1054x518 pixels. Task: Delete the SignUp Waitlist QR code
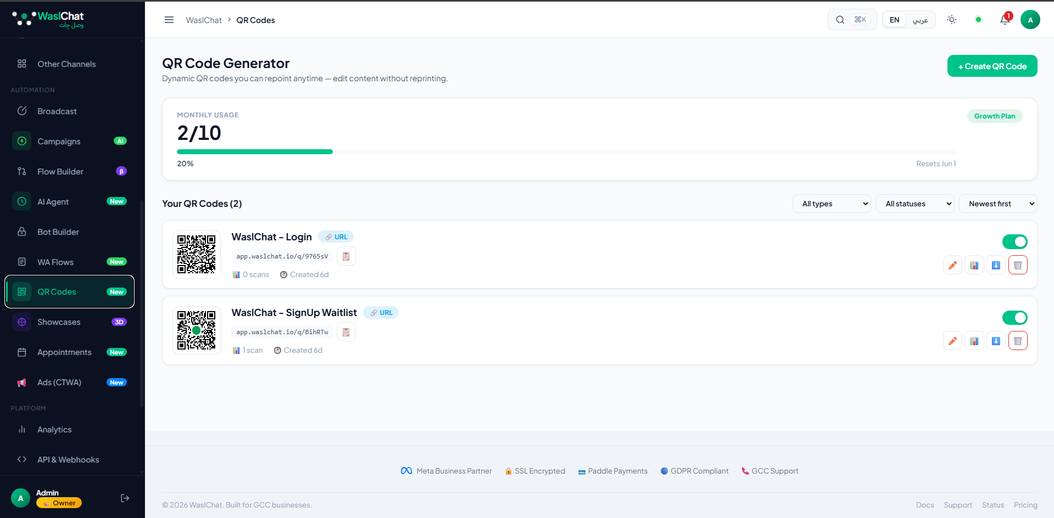click(x=1018, y=341)
